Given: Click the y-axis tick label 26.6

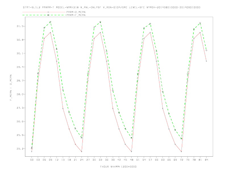Looking at the screenshot, I should pos(20,121).
